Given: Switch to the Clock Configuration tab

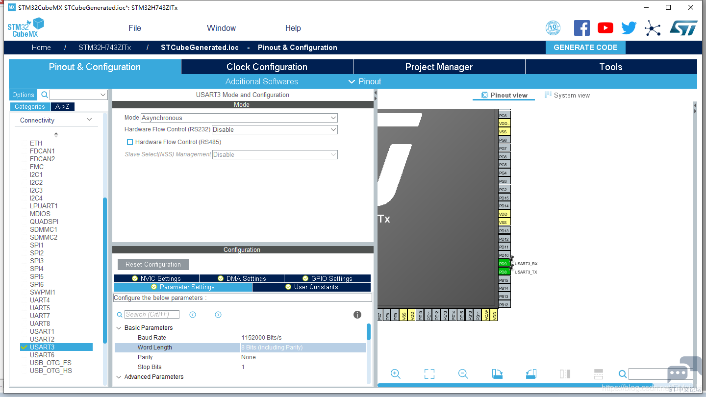Looking at the screenshot, I should (x=267, y=67).
